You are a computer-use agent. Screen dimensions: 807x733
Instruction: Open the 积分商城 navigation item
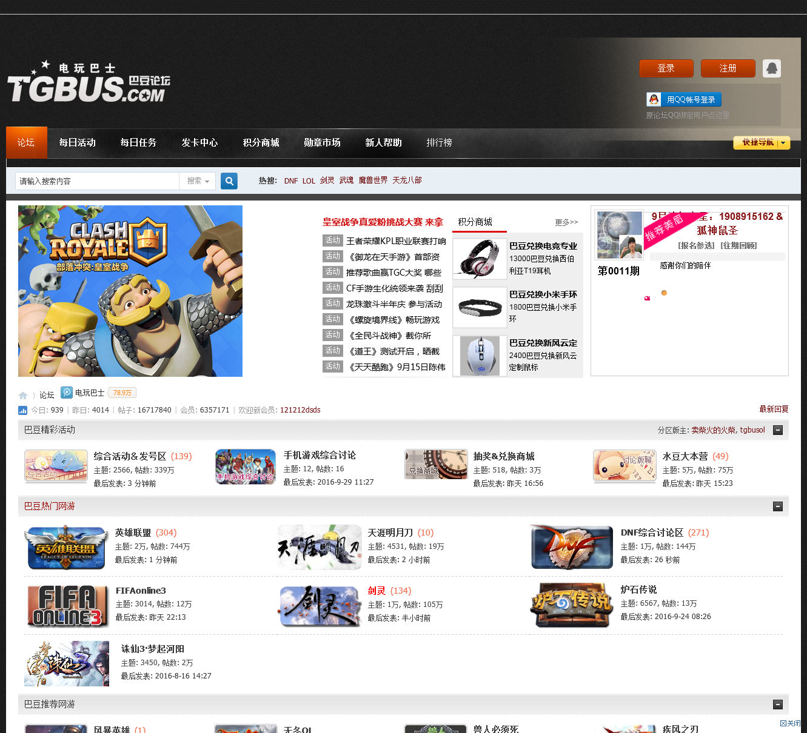(x=261, y=142)
